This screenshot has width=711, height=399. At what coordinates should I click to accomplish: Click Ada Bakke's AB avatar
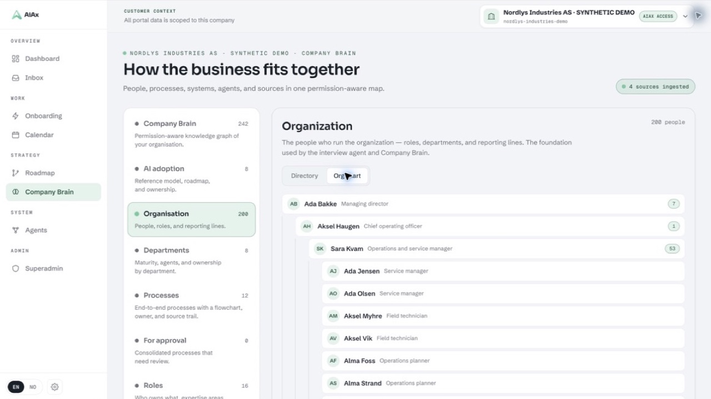click(x=293, y=204)
